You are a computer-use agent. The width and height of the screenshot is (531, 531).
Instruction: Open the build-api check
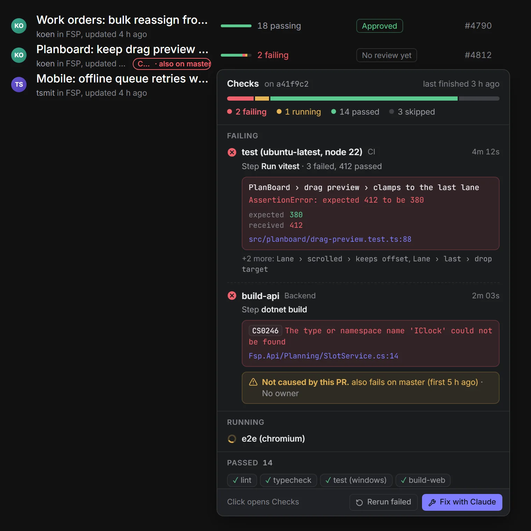coord(261,296)
